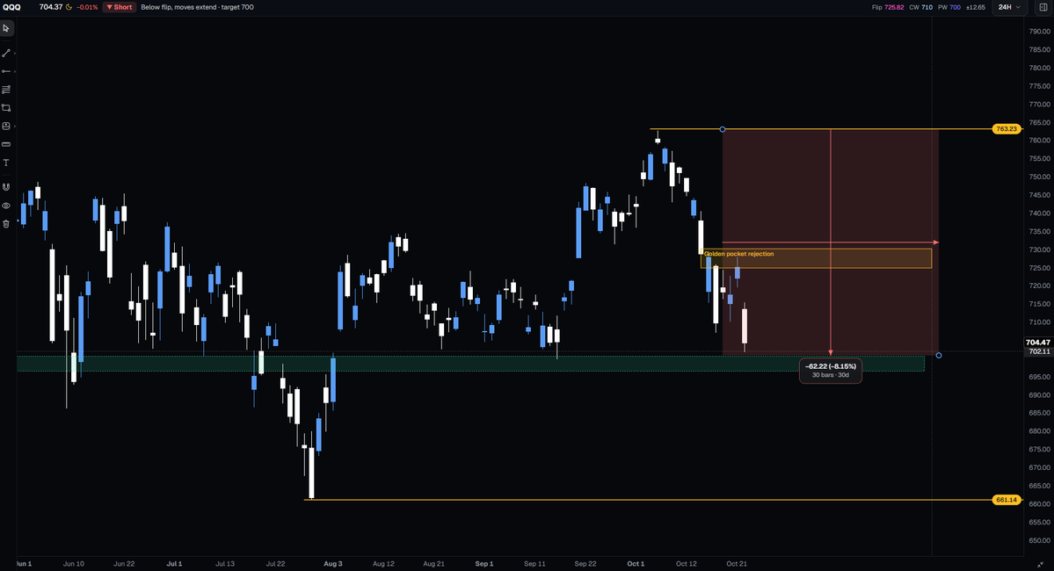Click the Aug 3 date axis label

click(x=333, y=564)
